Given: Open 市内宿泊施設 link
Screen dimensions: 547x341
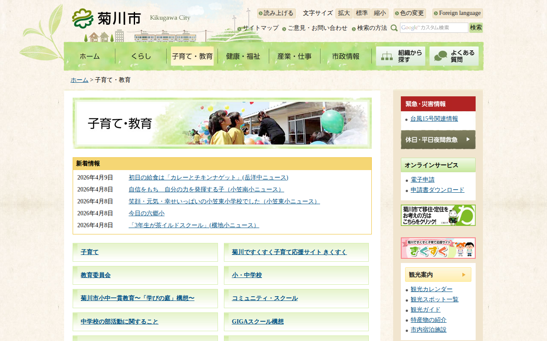Looking at the screenshot, I should (429, 330).
